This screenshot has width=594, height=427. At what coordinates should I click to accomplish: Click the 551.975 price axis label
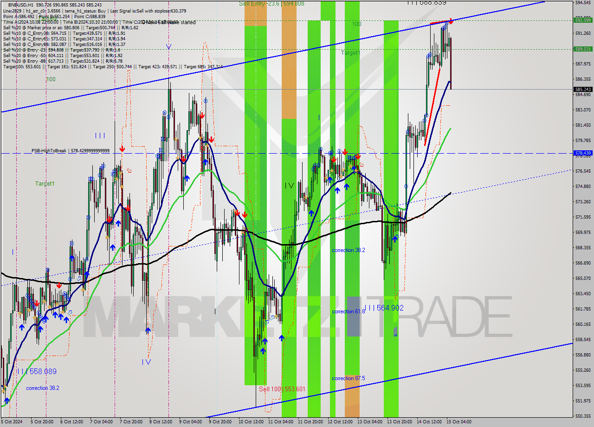(x=583, y=401)
